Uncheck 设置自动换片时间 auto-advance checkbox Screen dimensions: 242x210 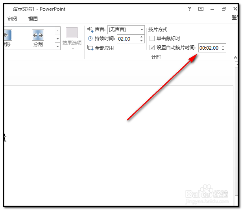click(152, 47)
